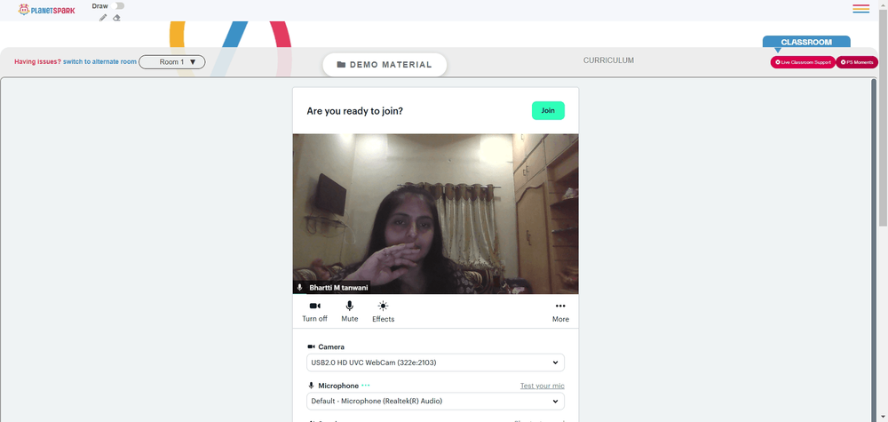888x422 pixels.
Task: Click the Camera label icon
Action: pyautogui.click(x=311, y=346)
